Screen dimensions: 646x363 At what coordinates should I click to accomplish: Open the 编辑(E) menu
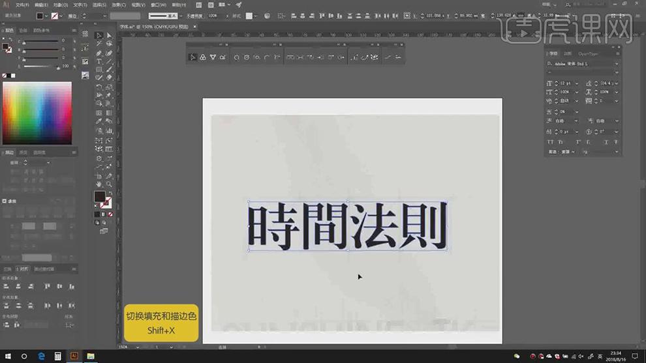click(x=41, y=5)
